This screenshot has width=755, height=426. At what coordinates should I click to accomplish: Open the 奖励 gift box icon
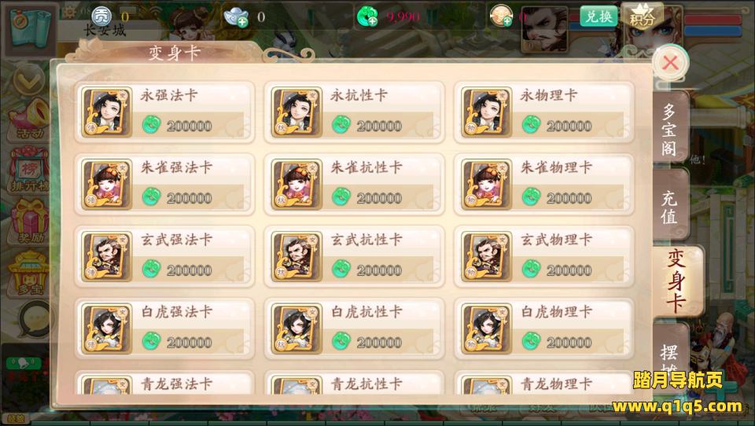pos(29,220)
